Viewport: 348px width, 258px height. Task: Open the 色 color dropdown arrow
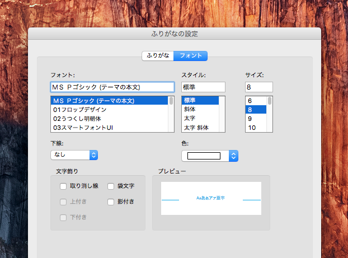tap(233, 156)
